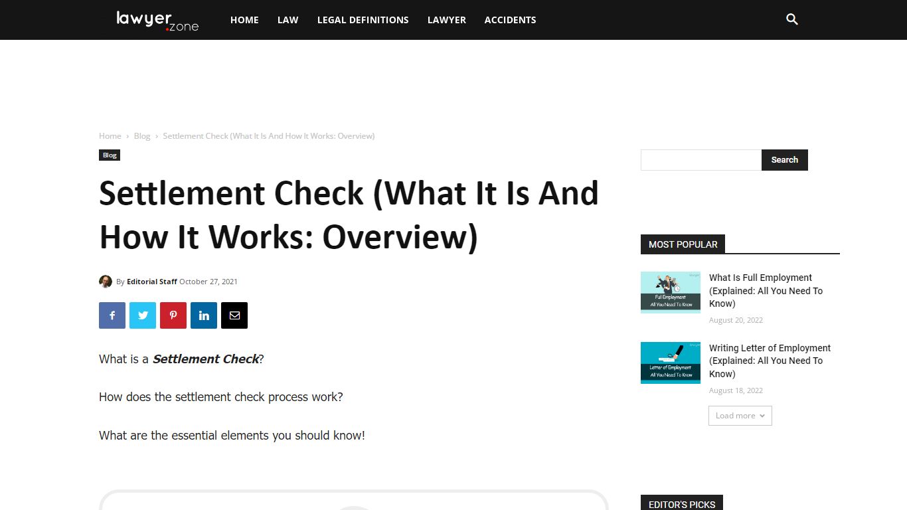Open the lawyer.zone logo homepage
The height and width of the screenshot is (510, 907).
157,21
